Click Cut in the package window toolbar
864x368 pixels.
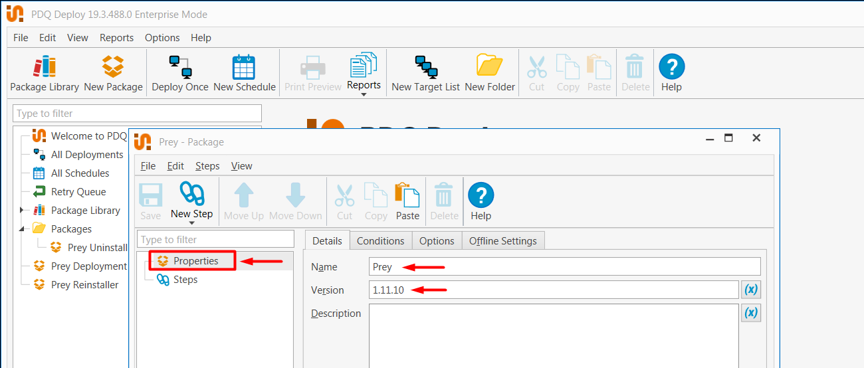coord(344,202)
